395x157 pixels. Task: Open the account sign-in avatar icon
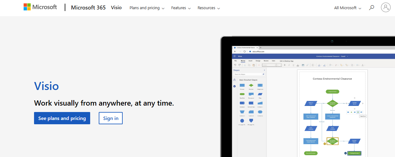coord(385,7)
